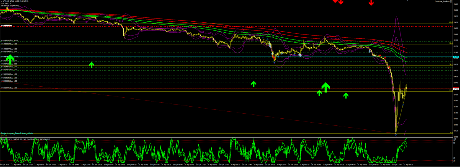Select the #15004817 buy 1.00 order label
The height and width of the screenshot is (167, 460).
click(x=9, y=66)
